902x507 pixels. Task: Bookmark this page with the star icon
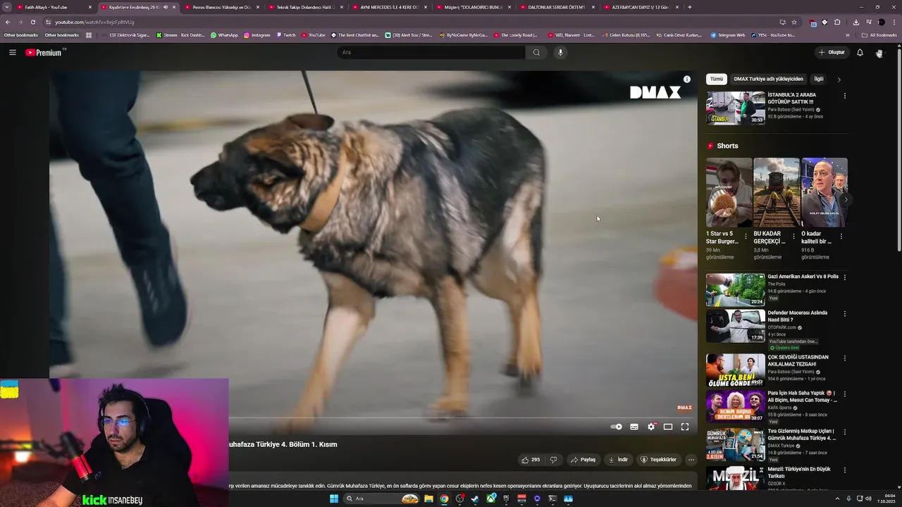[794, 22]
